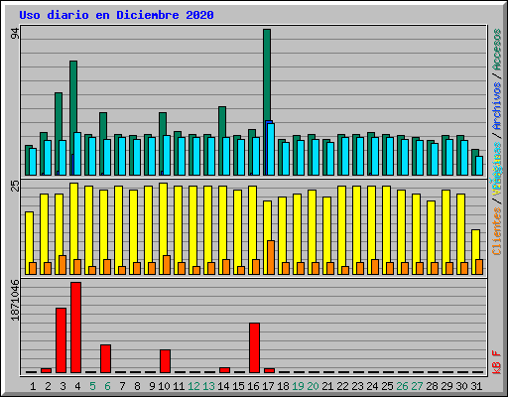Click the red 'KB F' legend label
Image resolution: width=508 pixels, height=397 pixels.
(x=497, y=362)
